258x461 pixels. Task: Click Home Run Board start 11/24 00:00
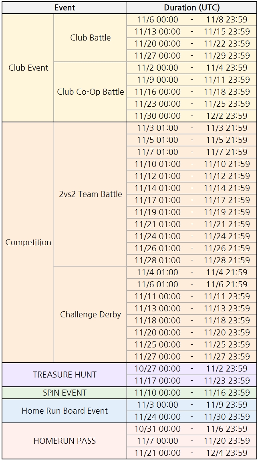click(157, 417)
